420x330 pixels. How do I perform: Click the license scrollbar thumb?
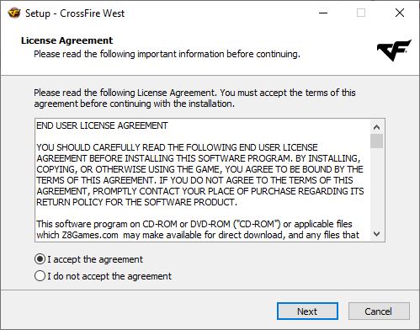(376, 141)
